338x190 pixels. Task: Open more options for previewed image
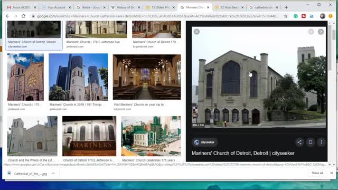(x=321, y=142)
